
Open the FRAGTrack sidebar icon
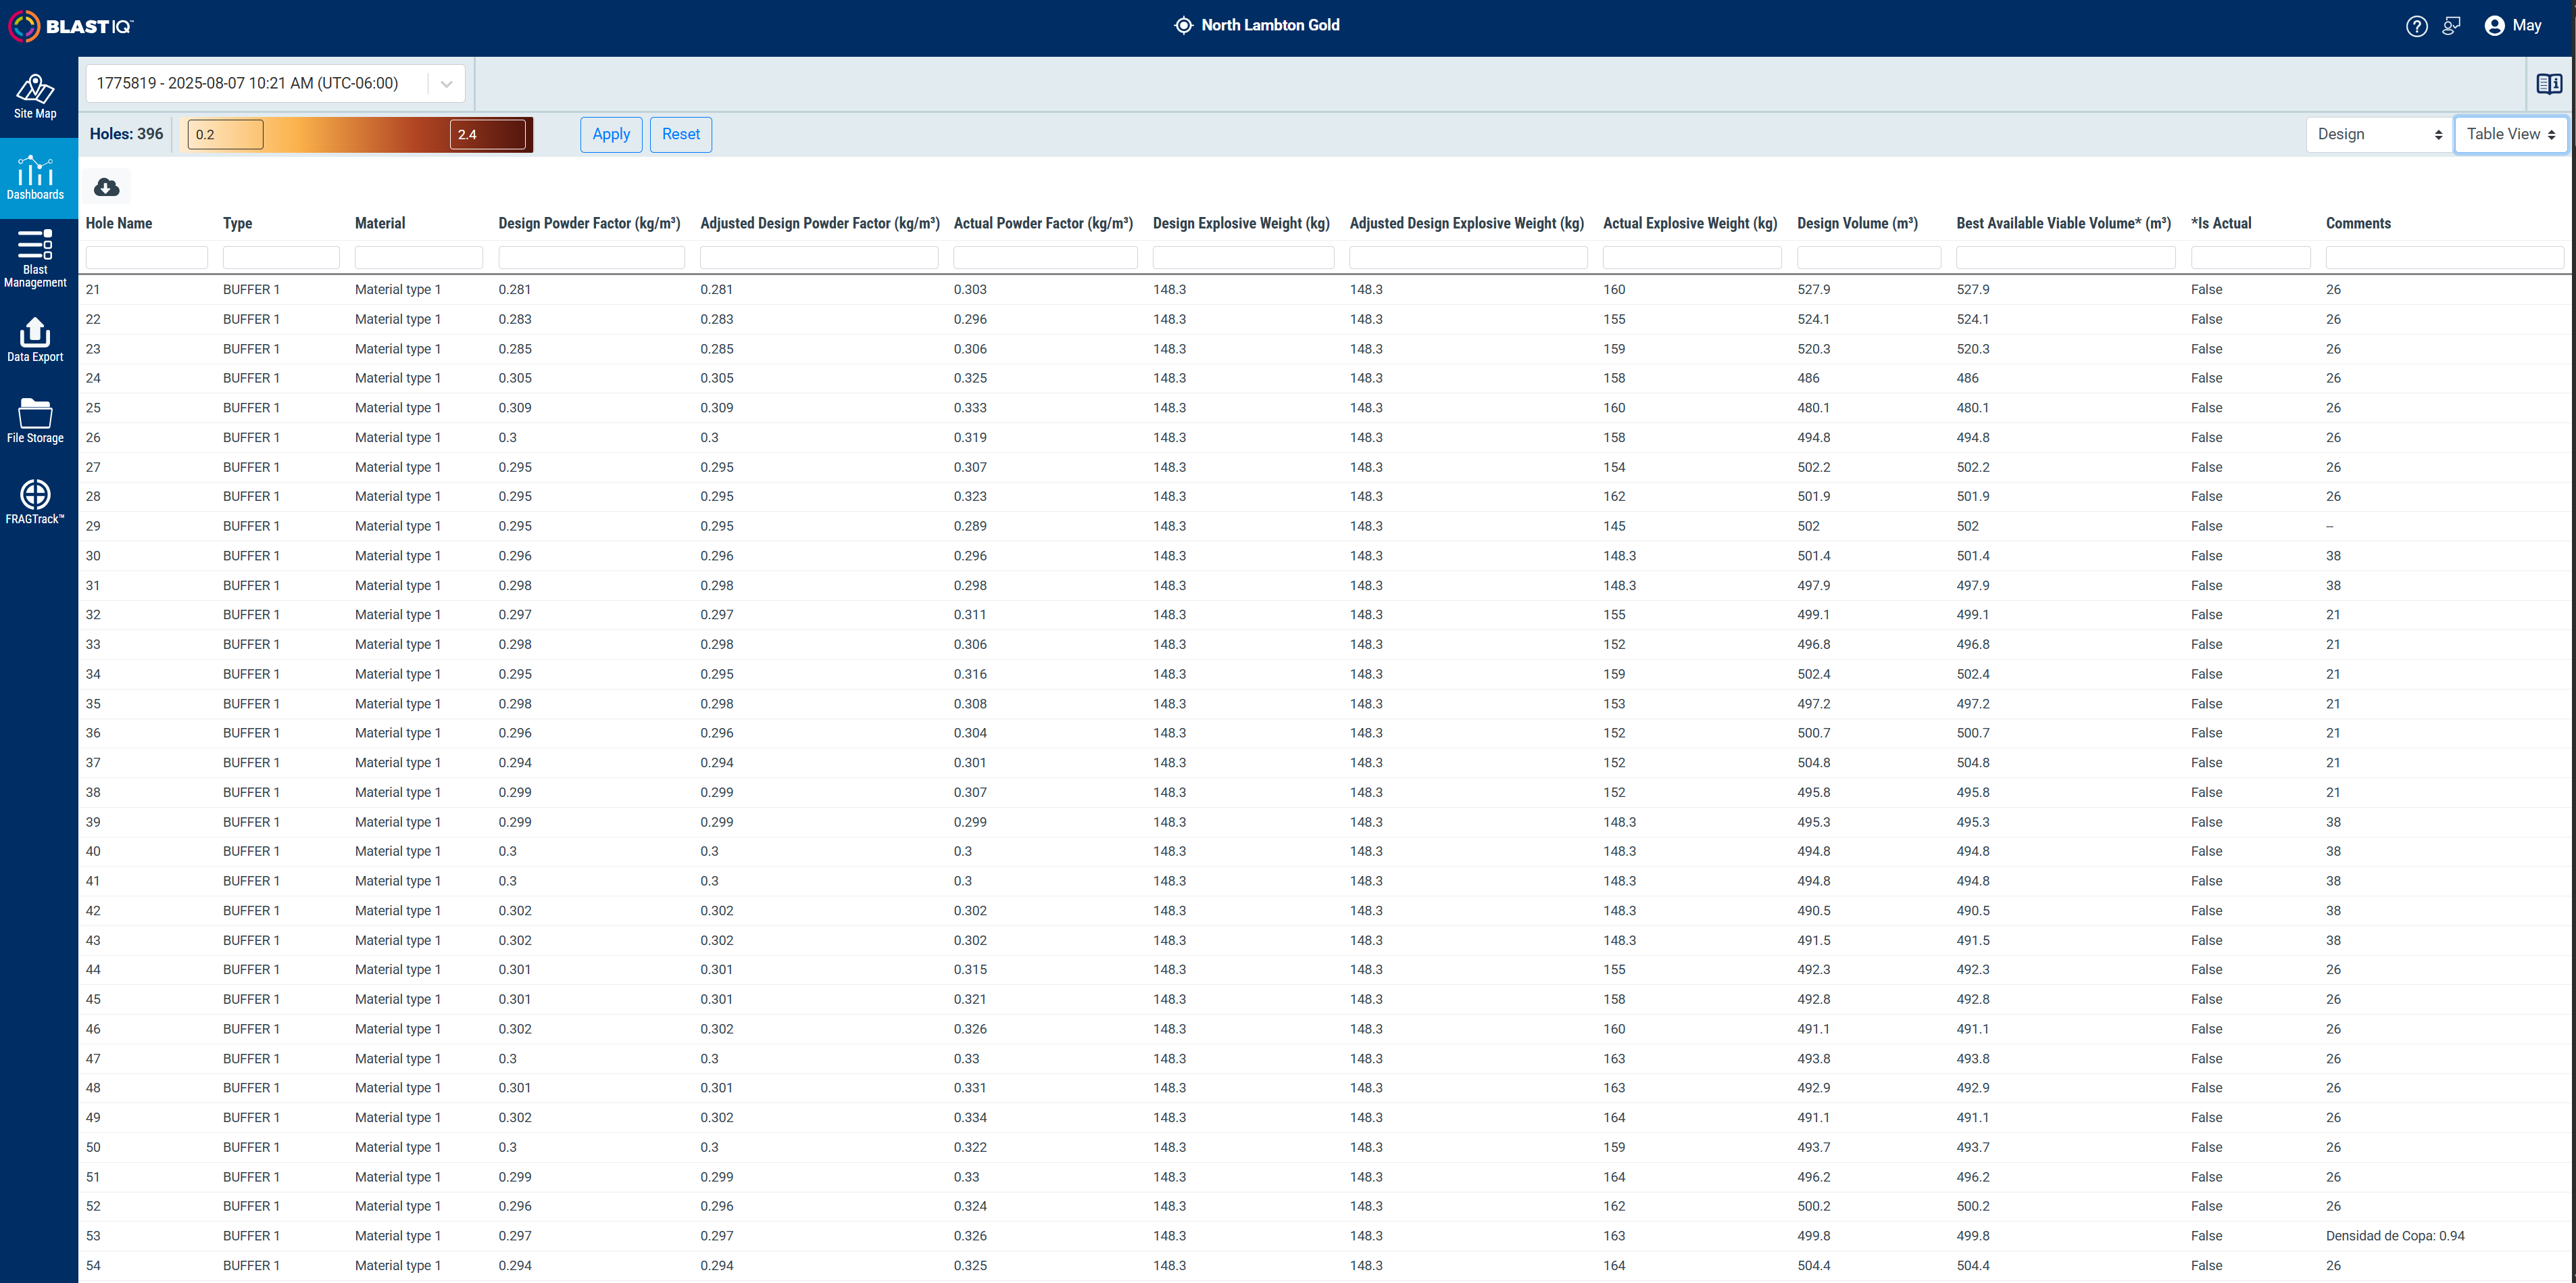tap(35, 502)
